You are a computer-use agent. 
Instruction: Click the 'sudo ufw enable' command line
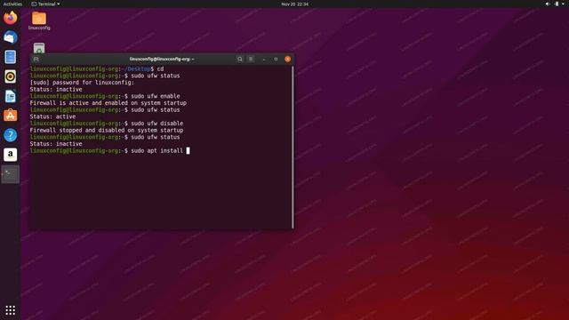point(105,96)
